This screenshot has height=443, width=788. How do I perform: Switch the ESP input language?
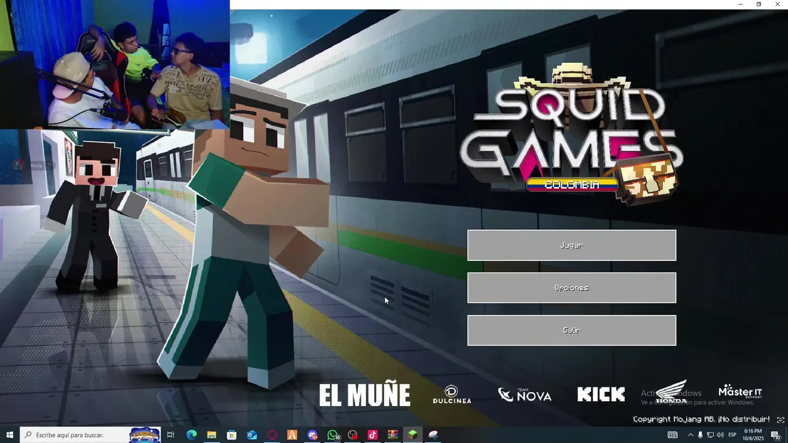(x=733, y=435)
